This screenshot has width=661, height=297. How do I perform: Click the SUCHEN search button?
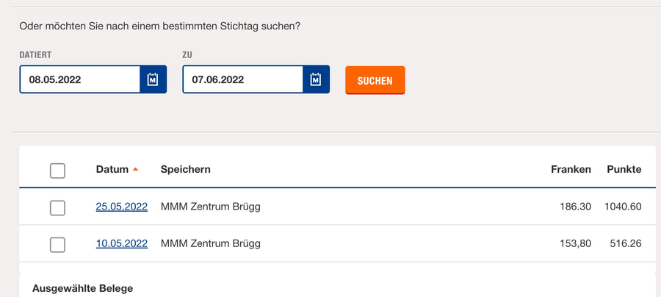[x=375, y=80]
